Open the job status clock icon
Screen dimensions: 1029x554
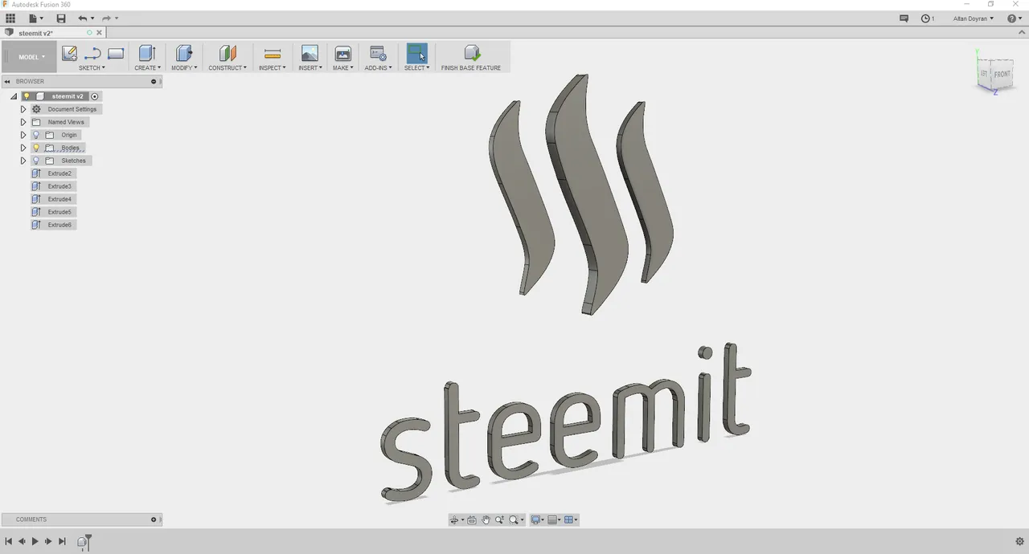click(x=925, y=18)
